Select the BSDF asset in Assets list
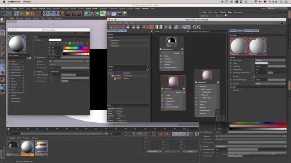This screenshot has height=163, width=291. point(119,78)
